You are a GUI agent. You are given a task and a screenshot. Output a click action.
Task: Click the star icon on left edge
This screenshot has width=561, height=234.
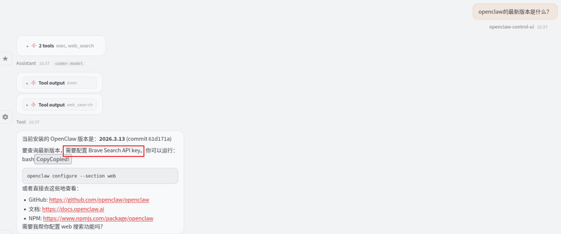pos(5,59)
